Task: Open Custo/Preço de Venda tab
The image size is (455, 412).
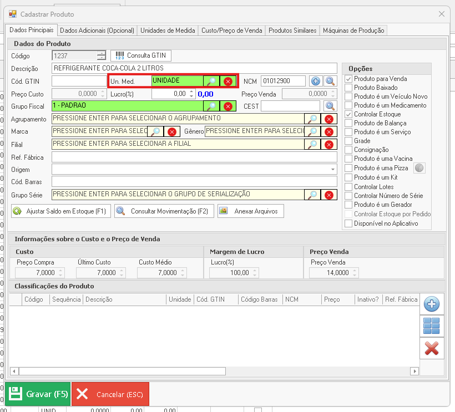Action: (231, 30)
